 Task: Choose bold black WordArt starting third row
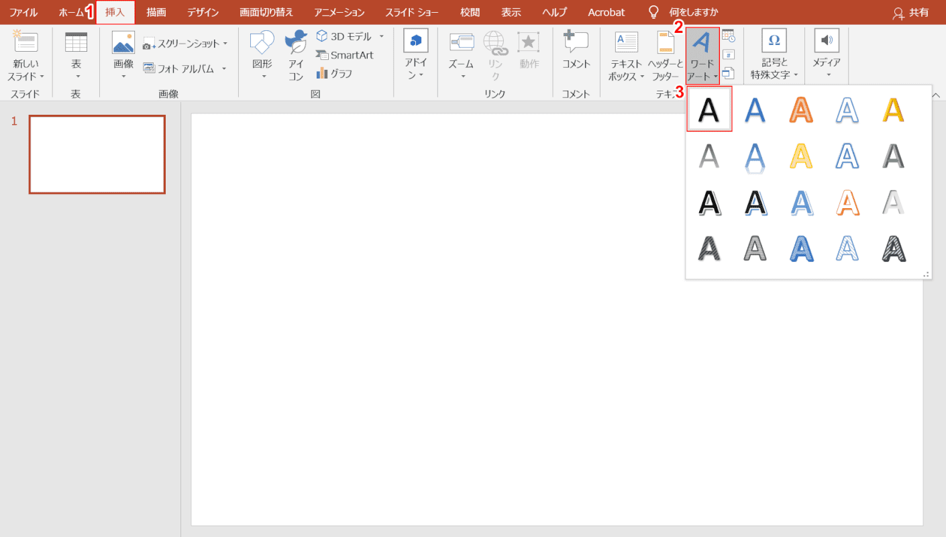(709, 202)
